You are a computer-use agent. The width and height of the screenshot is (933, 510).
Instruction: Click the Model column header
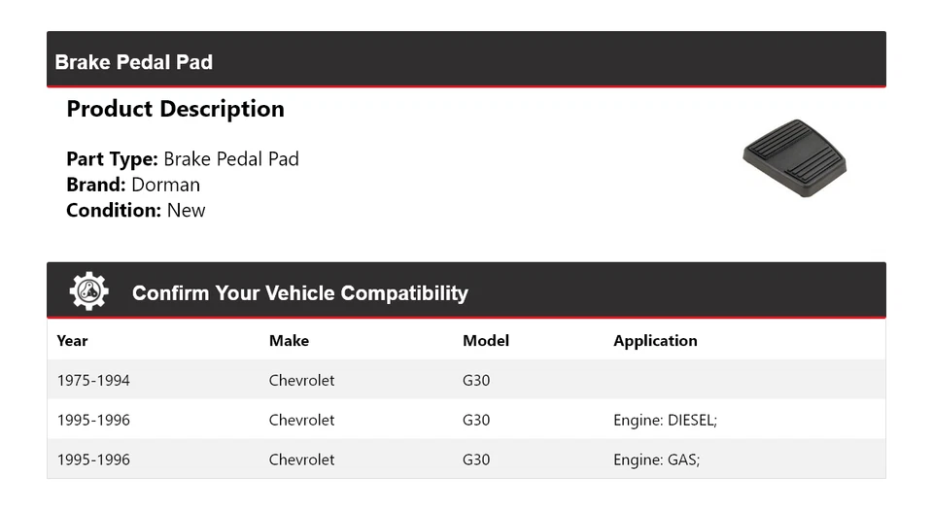[x=486, y=341]
